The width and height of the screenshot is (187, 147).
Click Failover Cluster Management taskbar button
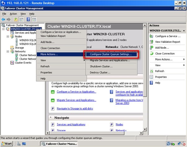[59, 144]
